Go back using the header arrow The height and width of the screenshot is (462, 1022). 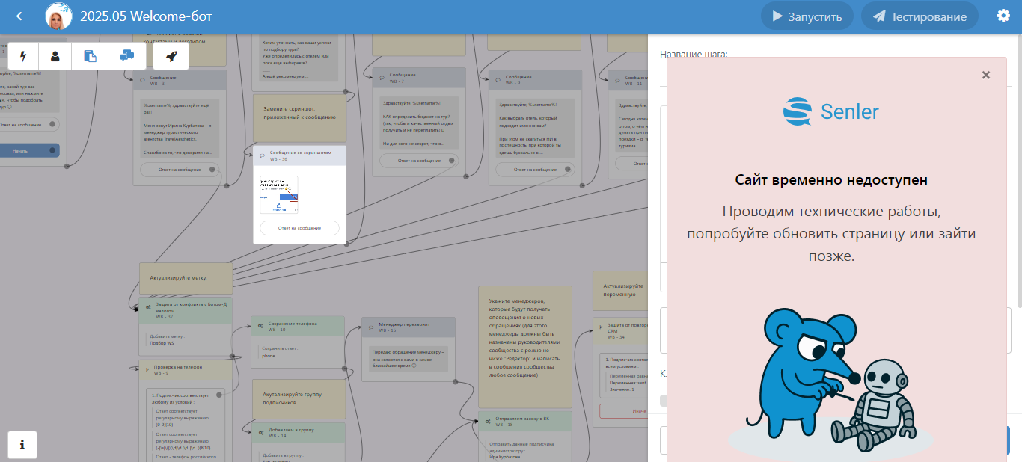pos(19,16)
